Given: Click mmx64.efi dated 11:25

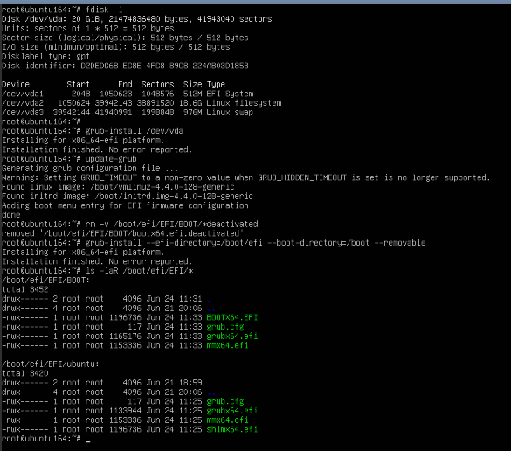Looking at the screenshot, I should (227, 420).
